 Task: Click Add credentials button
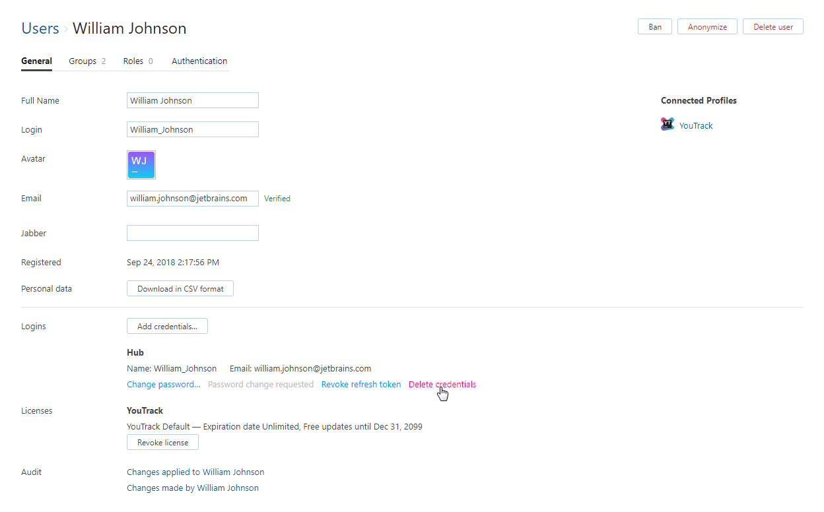[x=167, y=327]
